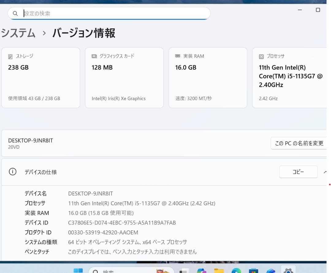331x273 pixels.
Task: Click the バージョン情報 page title
Action: coord(83,33)
